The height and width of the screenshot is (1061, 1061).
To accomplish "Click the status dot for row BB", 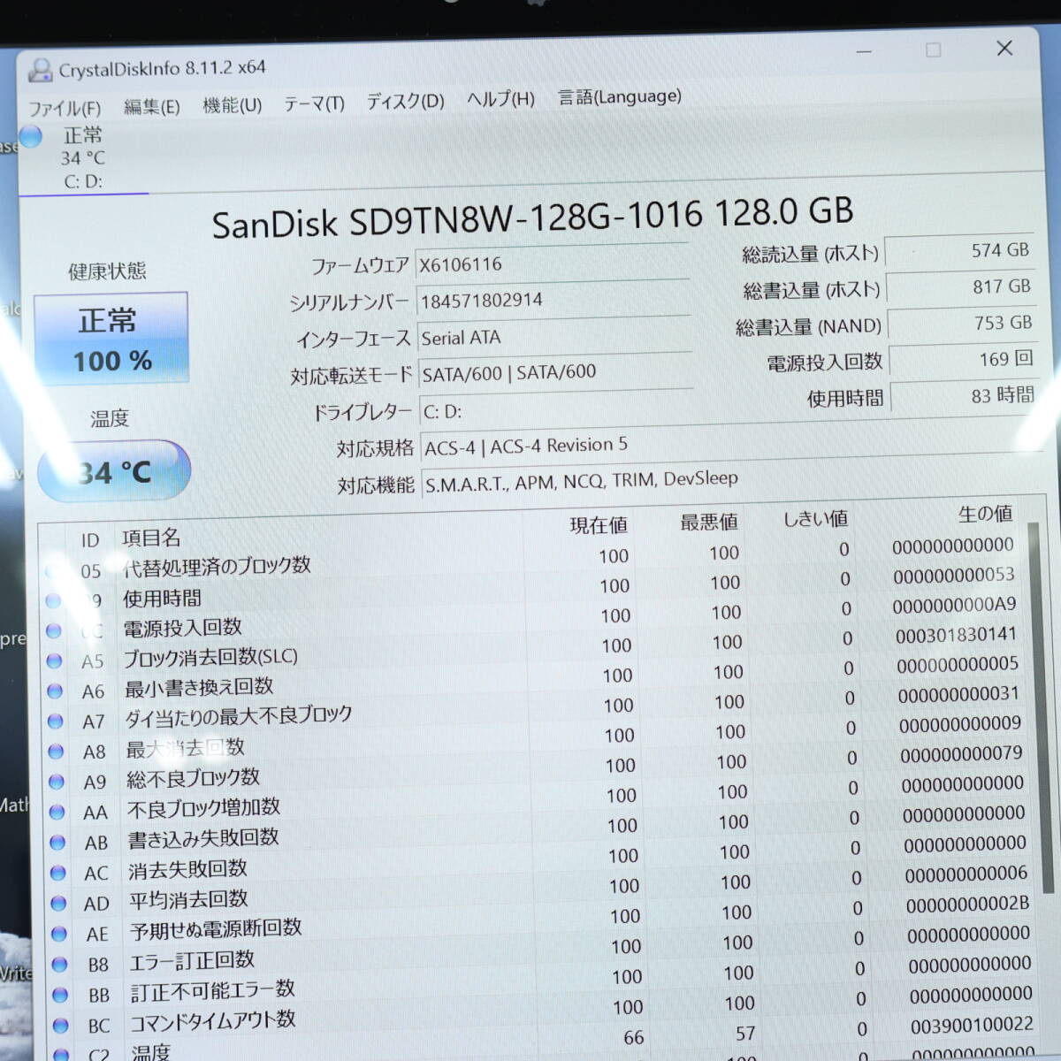I will point(60,995).
